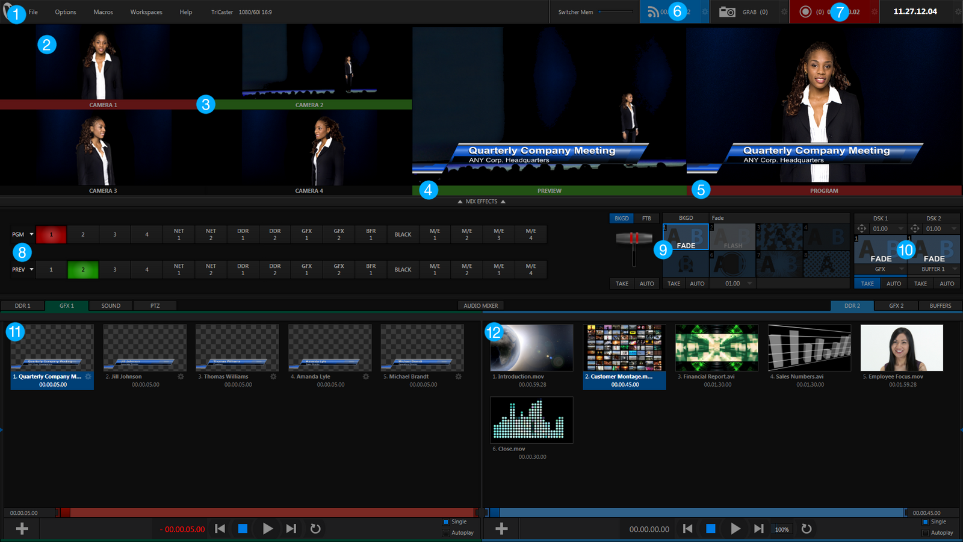963x542 pixels.
Task: Open settings gear on Jill Johnson title clip
Action: [180, 376]
